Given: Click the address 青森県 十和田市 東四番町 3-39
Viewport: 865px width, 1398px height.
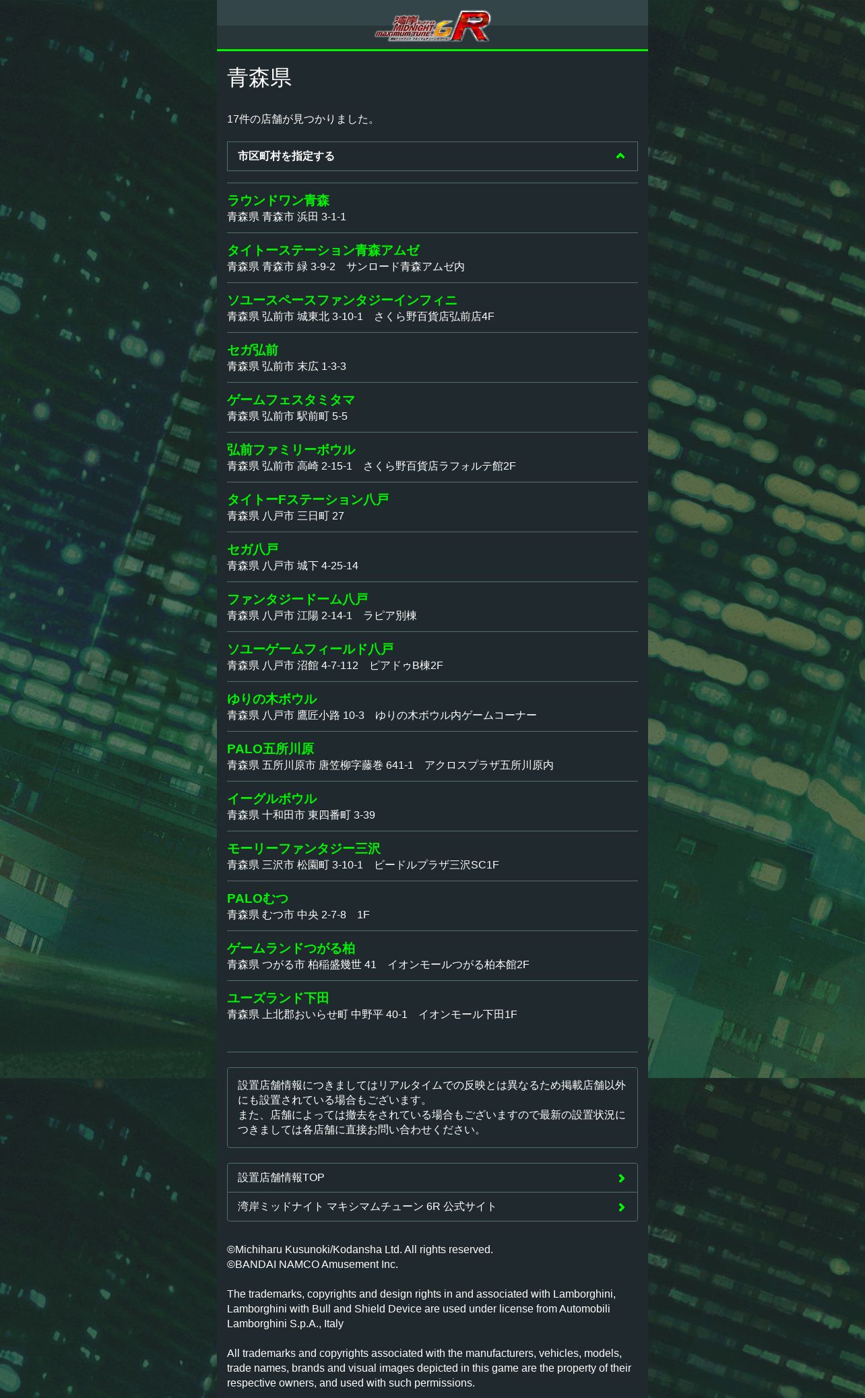Looking at the screenshot, I should point(301,815).
